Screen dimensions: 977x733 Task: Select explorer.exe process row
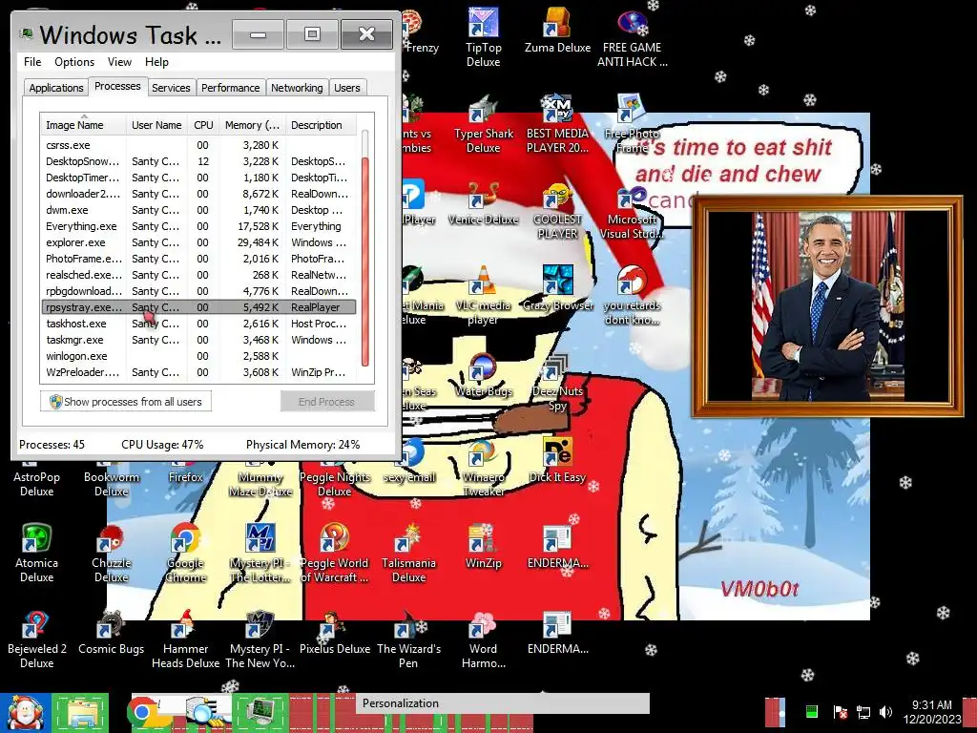pos(198,242)
